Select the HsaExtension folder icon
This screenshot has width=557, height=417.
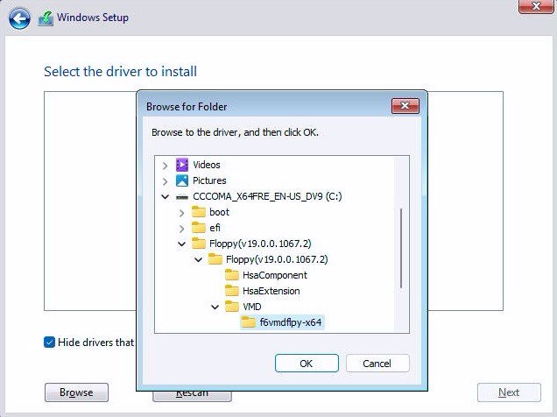[232, 291]
